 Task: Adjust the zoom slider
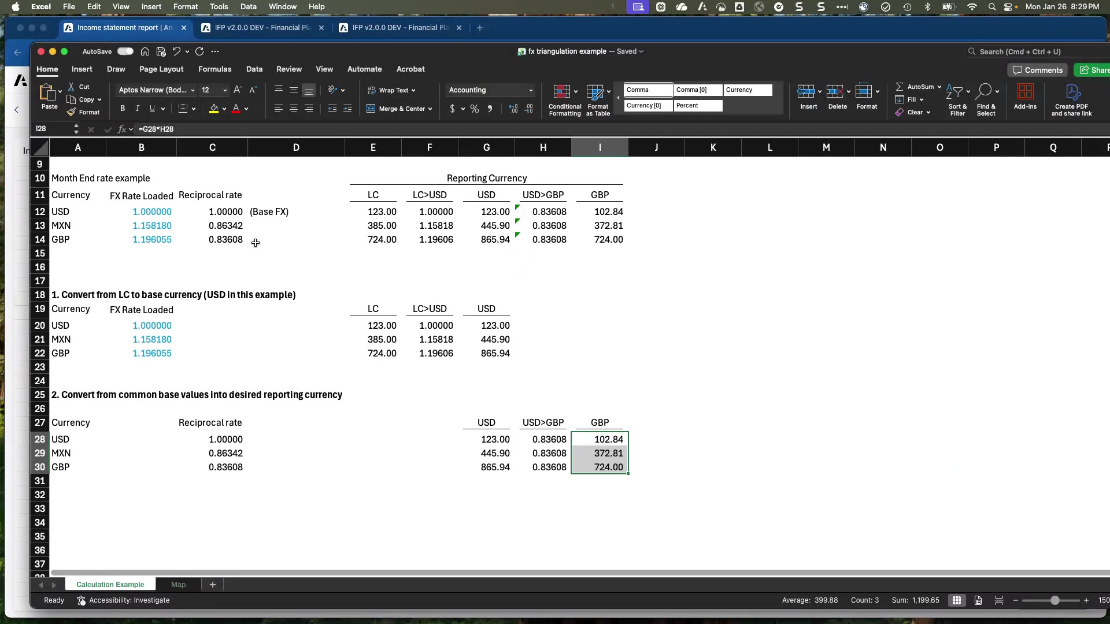[x=1055, y=600]
